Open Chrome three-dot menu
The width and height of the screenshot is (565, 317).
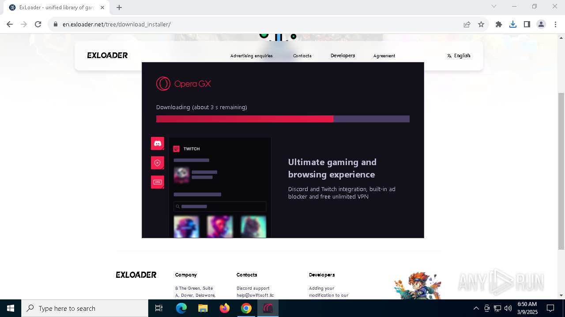(x=555, y=24)
